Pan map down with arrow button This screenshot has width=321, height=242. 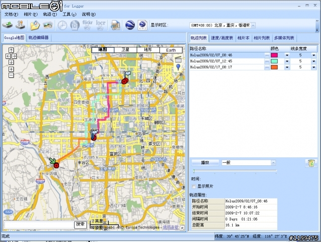click(11, 62)
